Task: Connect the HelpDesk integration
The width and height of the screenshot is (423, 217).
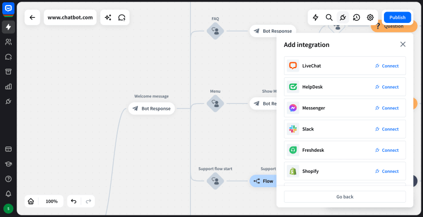Action: click(387, 87)
